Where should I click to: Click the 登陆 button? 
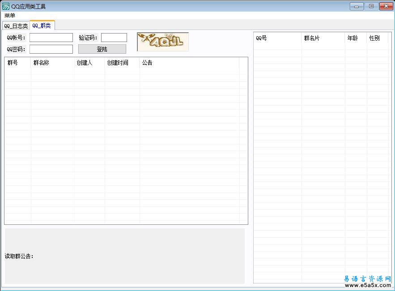(x=102, y=49)
